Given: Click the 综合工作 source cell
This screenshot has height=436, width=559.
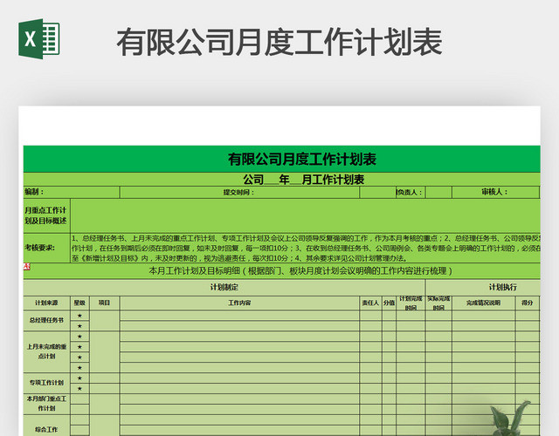Looking at the screenshot, I should click(x=46, y=426).
